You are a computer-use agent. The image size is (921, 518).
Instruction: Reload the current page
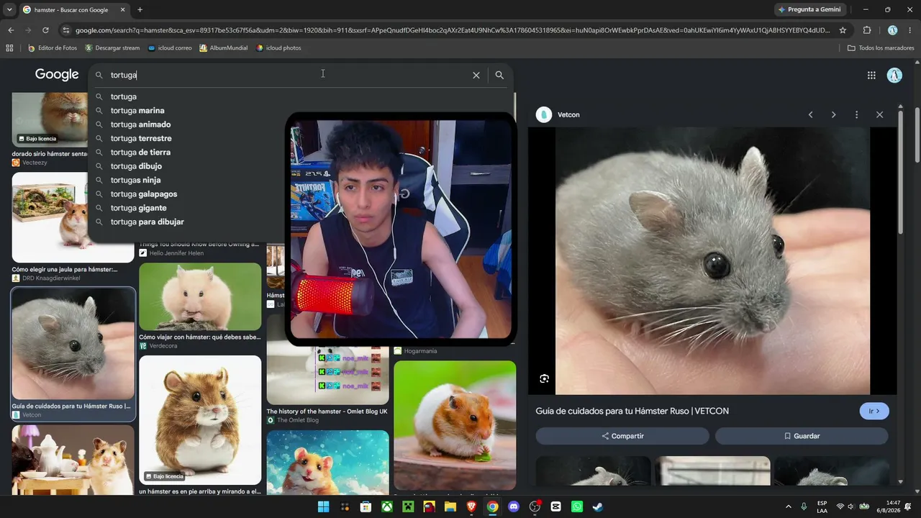click(45, 30)
